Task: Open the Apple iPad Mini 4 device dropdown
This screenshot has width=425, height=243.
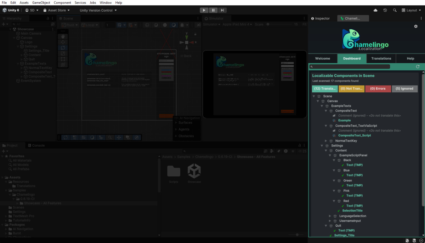Action: pos(237,24)
